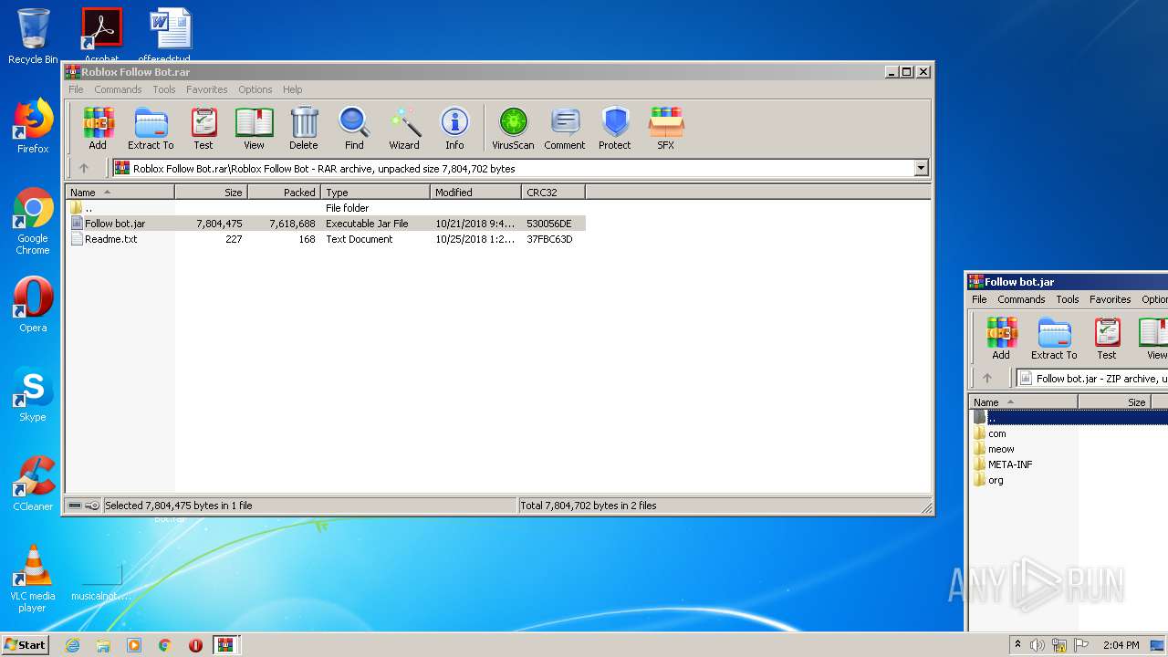Open the File menu in Roblox Follow Bot.rar
1168x657 pixels.
76,89
